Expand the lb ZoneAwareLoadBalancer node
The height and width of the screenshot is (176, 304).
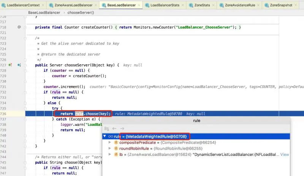coord(110,154)
